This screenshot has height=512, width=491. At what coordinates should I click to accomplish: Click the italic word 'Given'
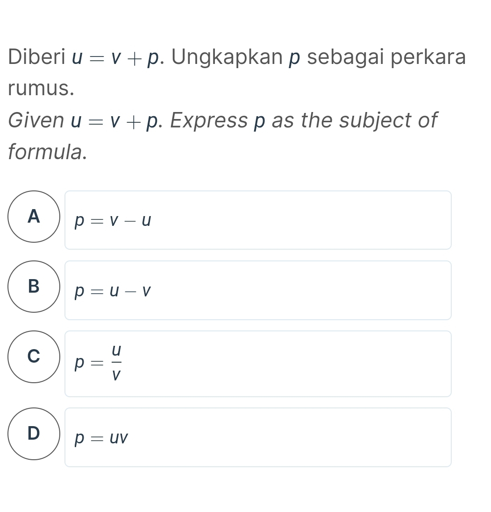pyautogui.click(x=35, y=120)
